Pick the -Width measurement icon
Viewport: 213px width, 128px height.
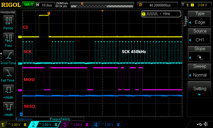tap(8, 107)
